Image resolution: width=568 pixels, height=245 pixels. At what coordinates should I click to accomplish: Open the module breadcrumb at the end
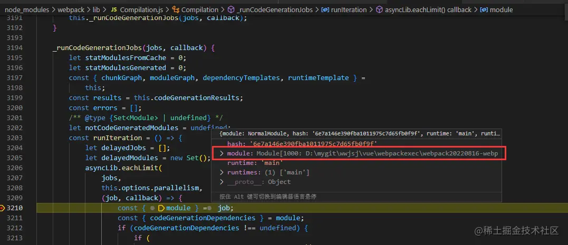(501, 10)
